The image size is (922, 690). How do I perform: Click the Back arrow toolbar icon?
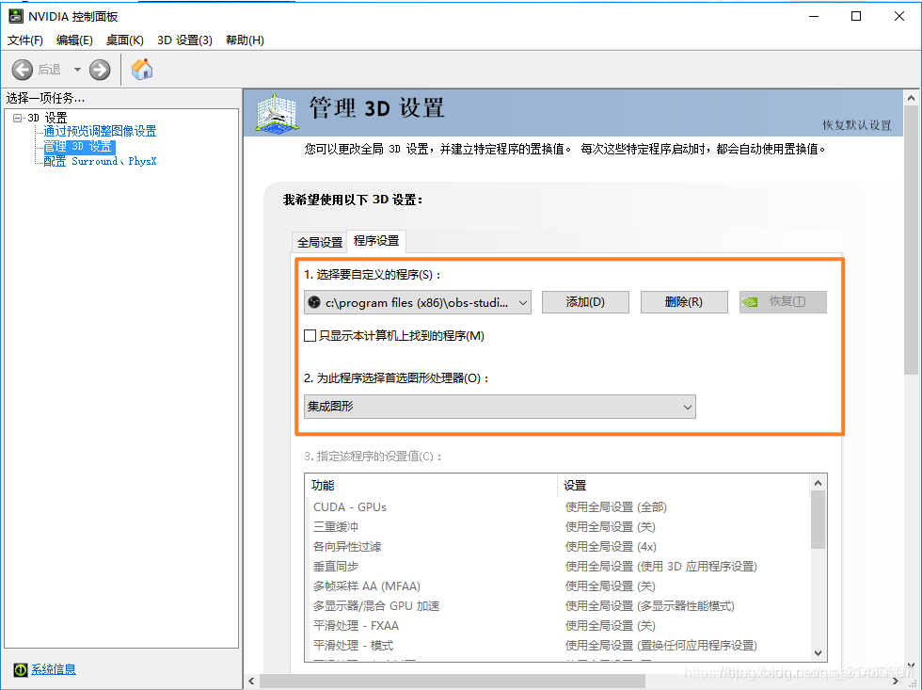23,70
